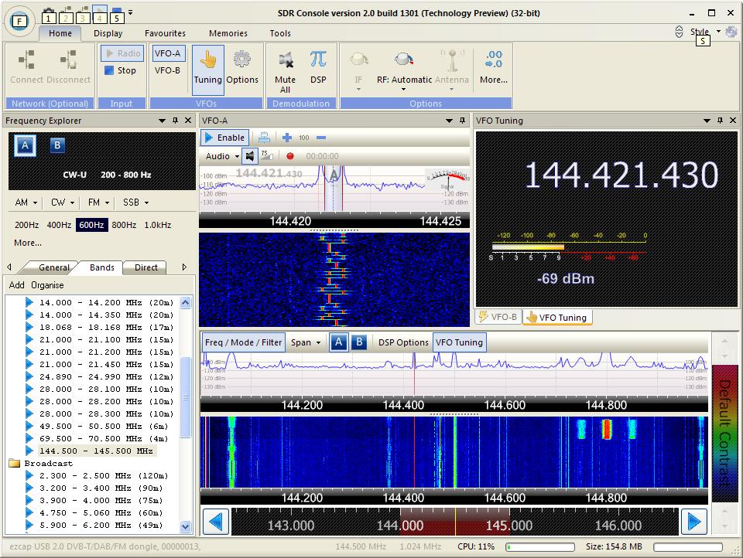The width and height of the screenshot is (743, 558).
Task: Switch to VFO-B in ribbon
Action: (168, 70)
